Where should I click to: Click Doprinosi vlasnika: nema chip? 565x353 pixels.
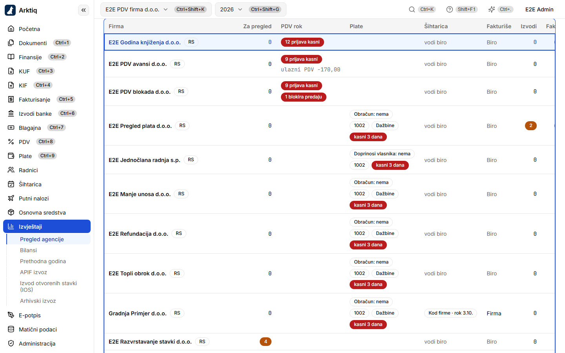tap(382, 154)
